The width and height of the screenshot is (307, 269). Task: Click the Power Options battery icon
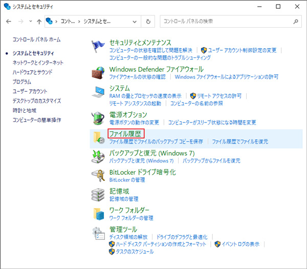click(x=98, y=118)
